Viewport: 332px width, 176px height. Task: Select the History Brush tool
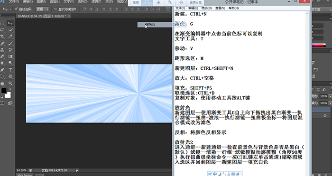pos(10,50)
